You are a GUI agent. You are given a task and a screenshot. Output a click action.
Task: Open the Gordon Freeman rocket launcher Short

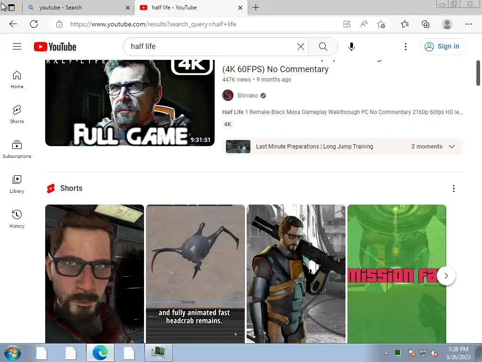click(x=296, y=274)
